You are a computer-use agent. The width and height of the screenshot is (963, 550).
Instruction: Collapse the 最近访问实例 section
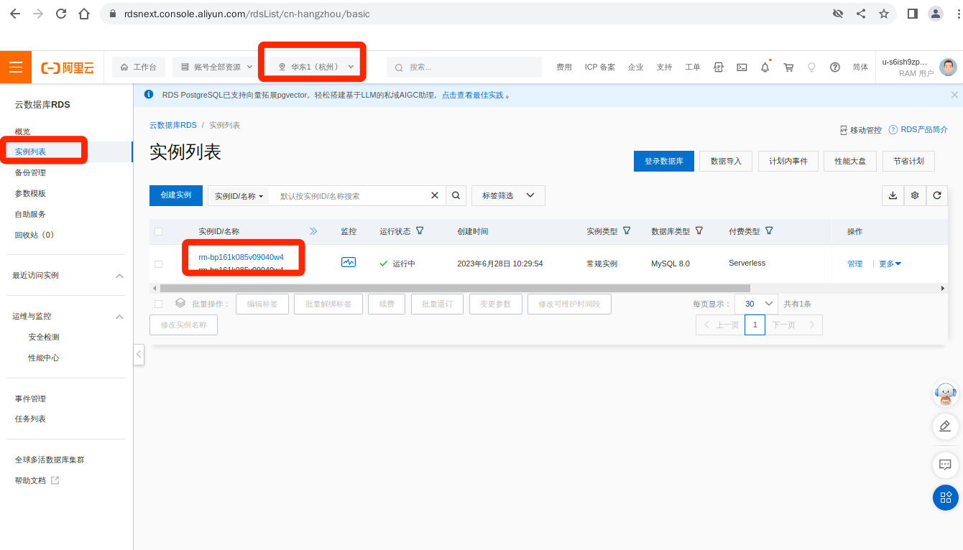(119, 276)
